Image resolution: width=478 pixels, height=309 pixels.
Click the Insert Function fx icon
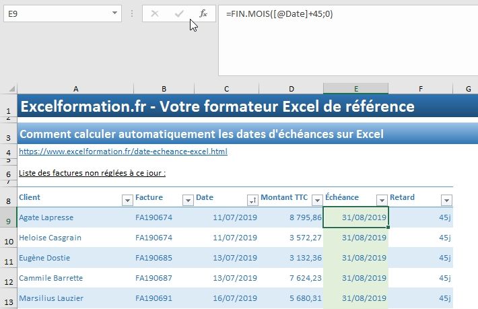[x=203, y=13]
